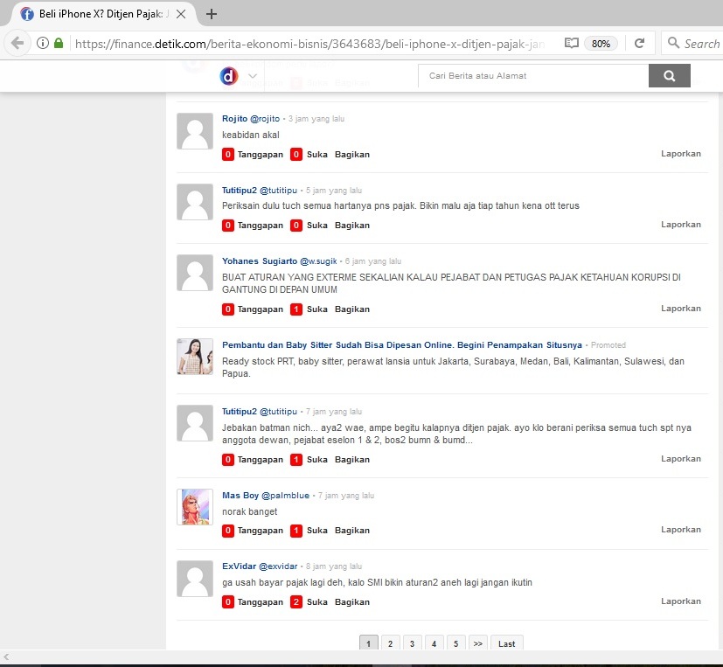Screen dimensions: 723x667
Task: Open reader view icon in address bar
Action: [x=571, y=43]
